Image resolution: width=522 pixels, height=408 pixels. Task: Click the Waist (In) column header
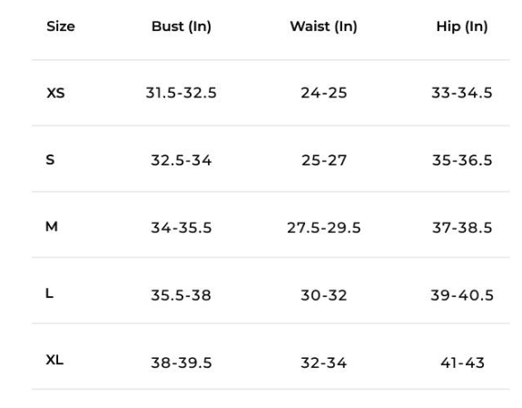(x=323, y=26)
